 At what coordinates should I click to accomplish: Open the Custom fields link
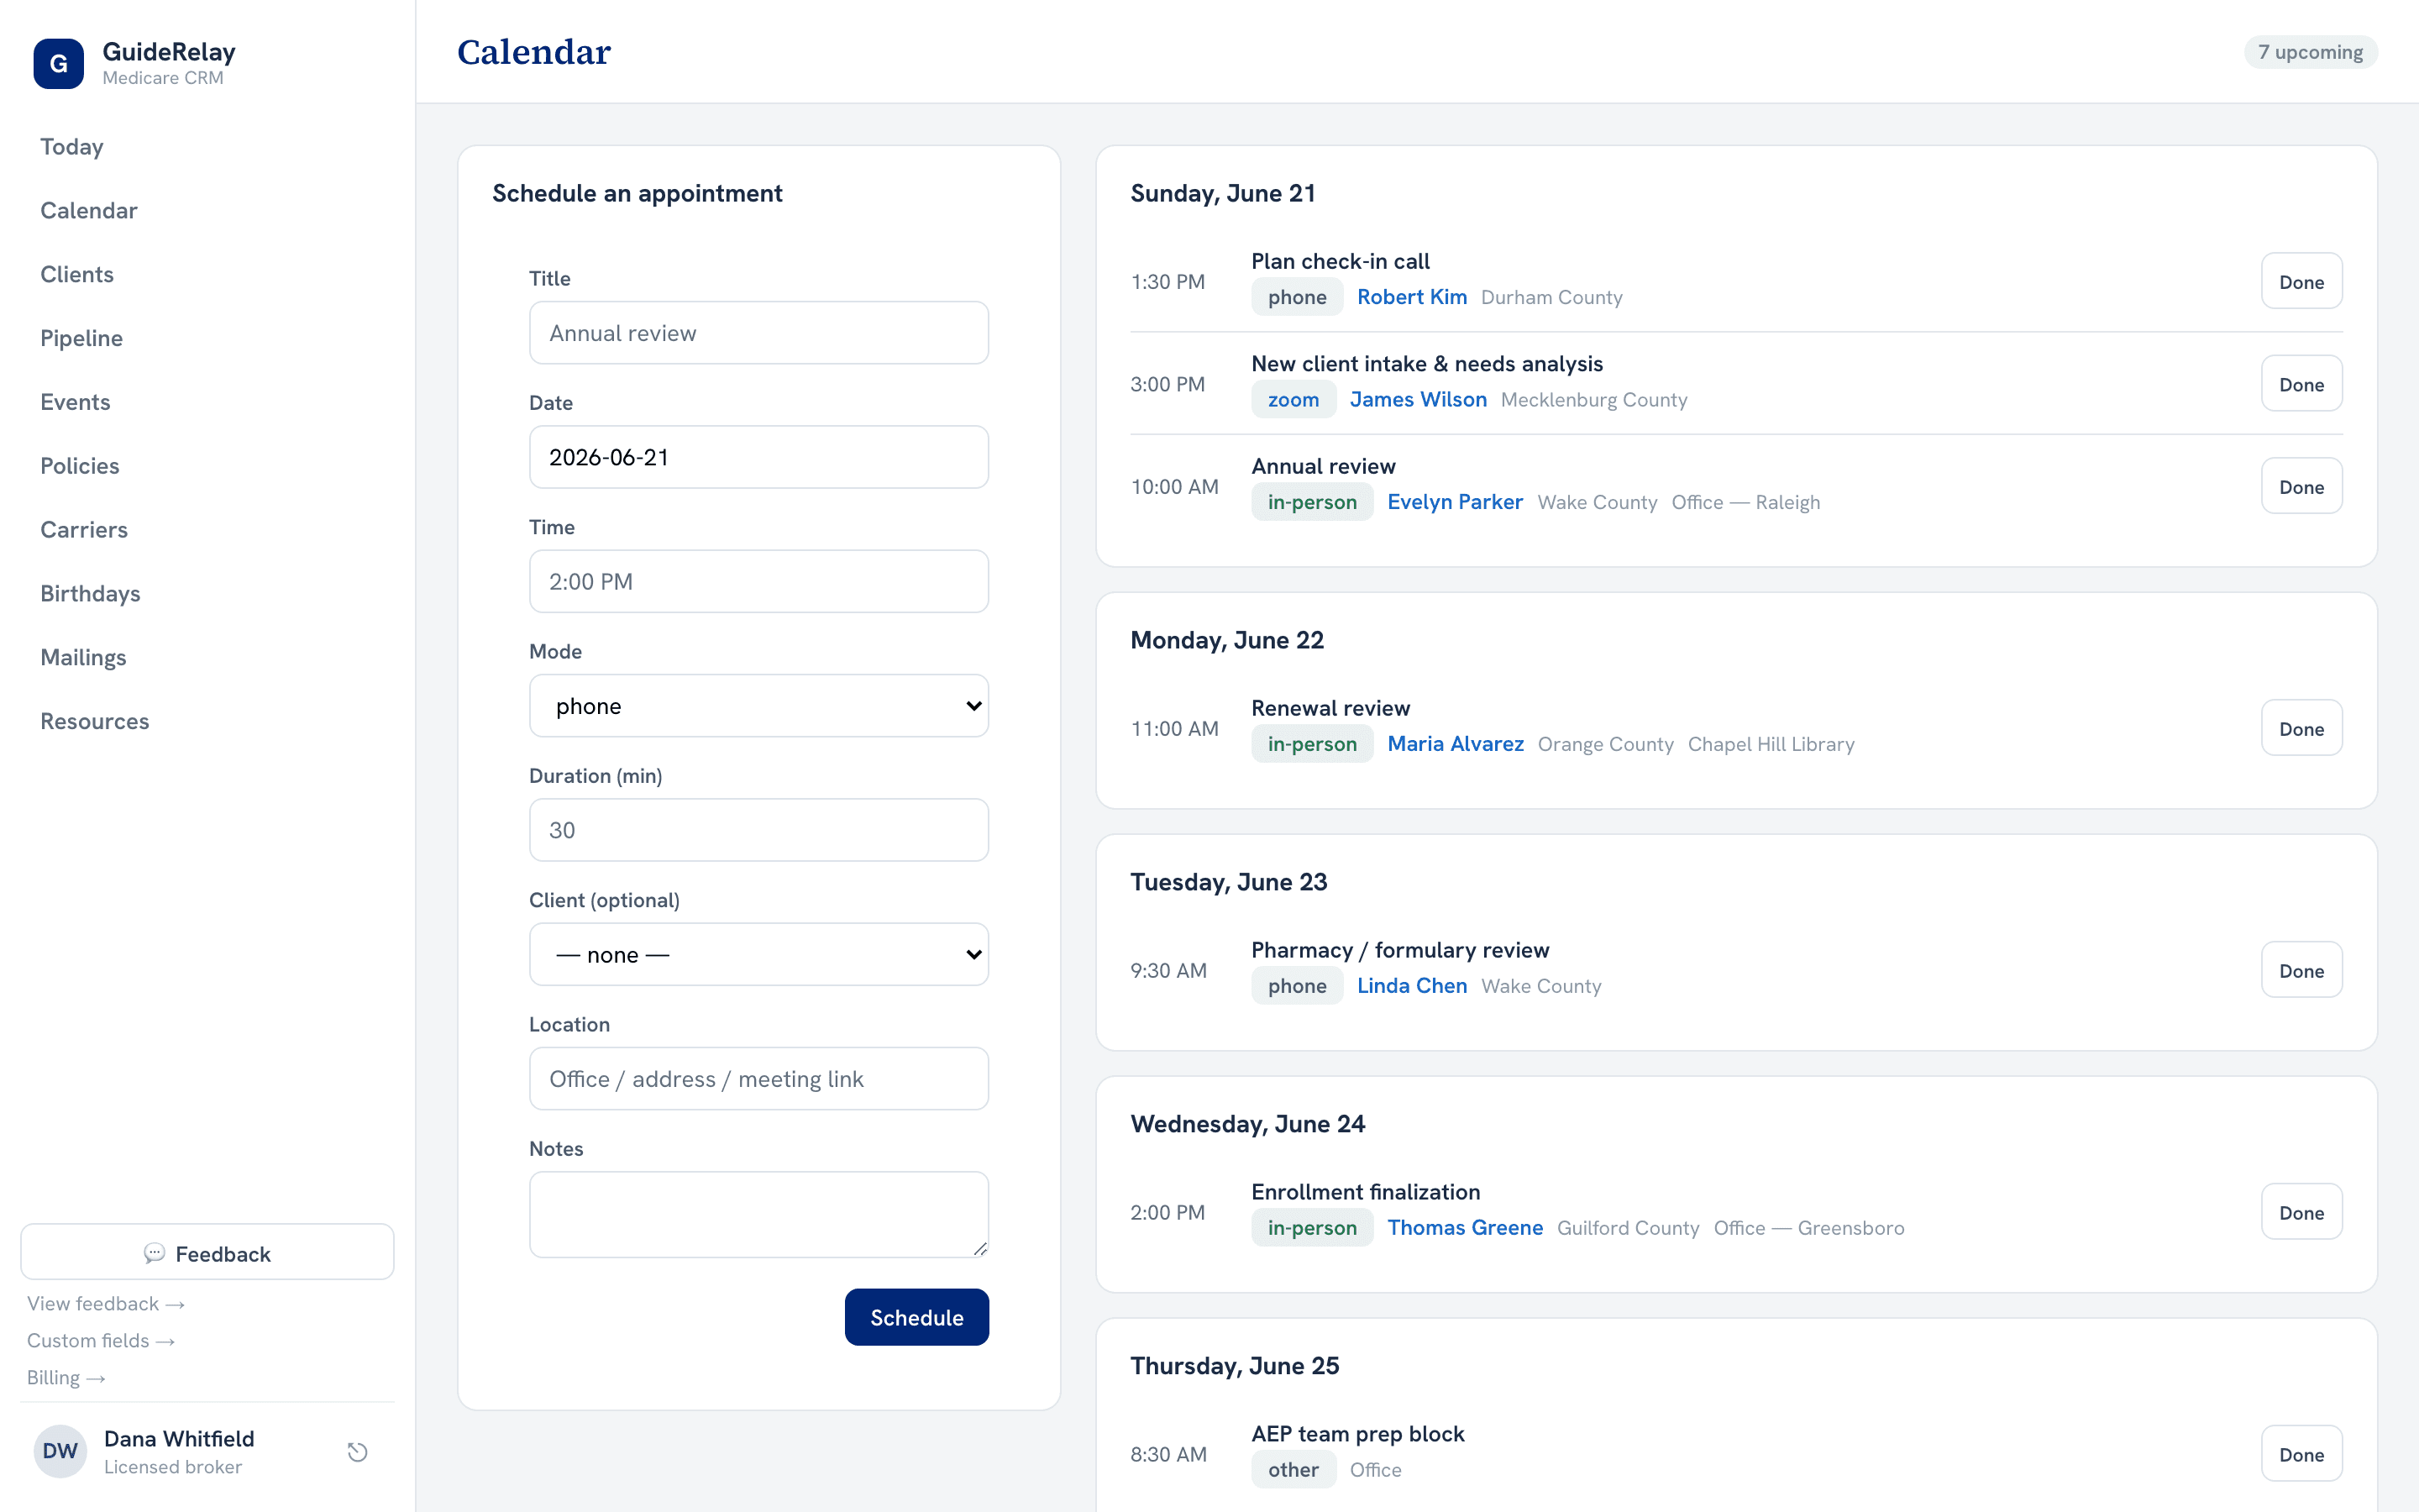pyautogui.click(x=101, y=1341)
